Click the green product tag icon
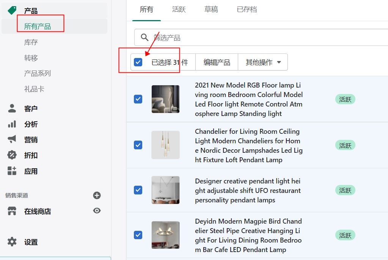This screenshot has height=260, width=388. (12, 10)
